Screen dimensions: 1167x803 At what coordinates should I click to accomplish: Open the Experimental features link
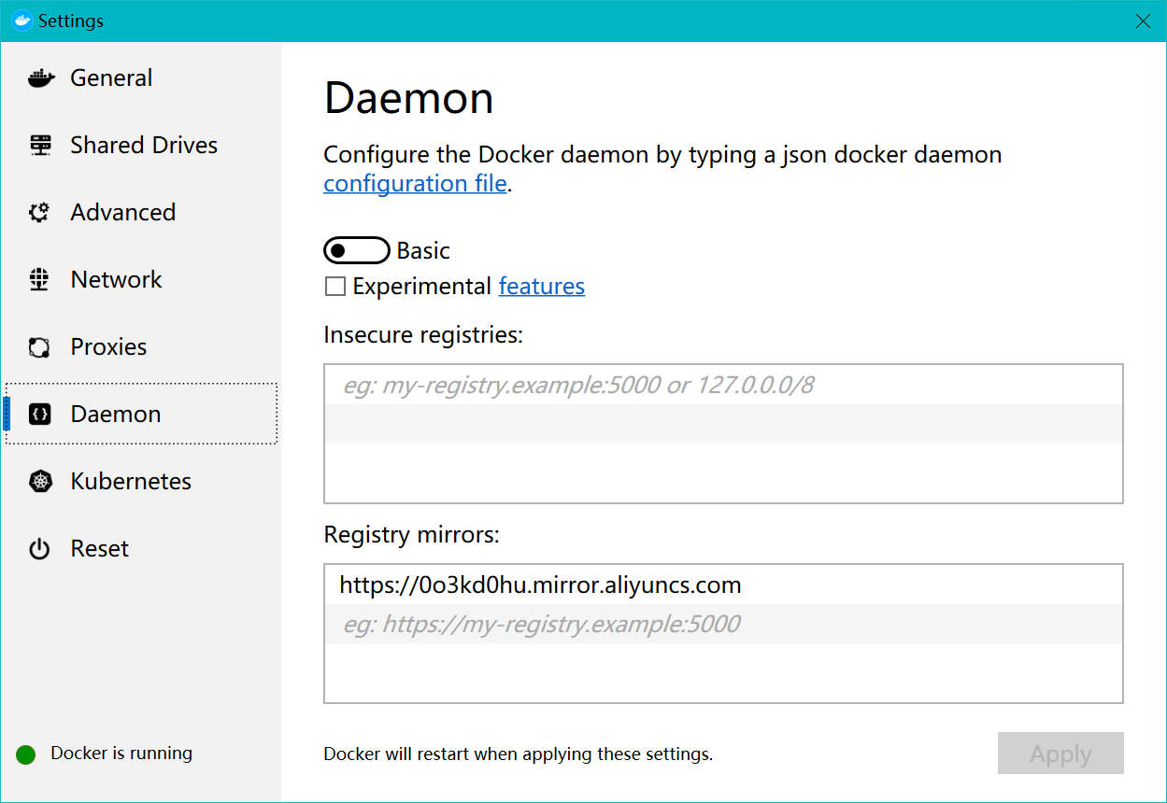coord(542,287)
